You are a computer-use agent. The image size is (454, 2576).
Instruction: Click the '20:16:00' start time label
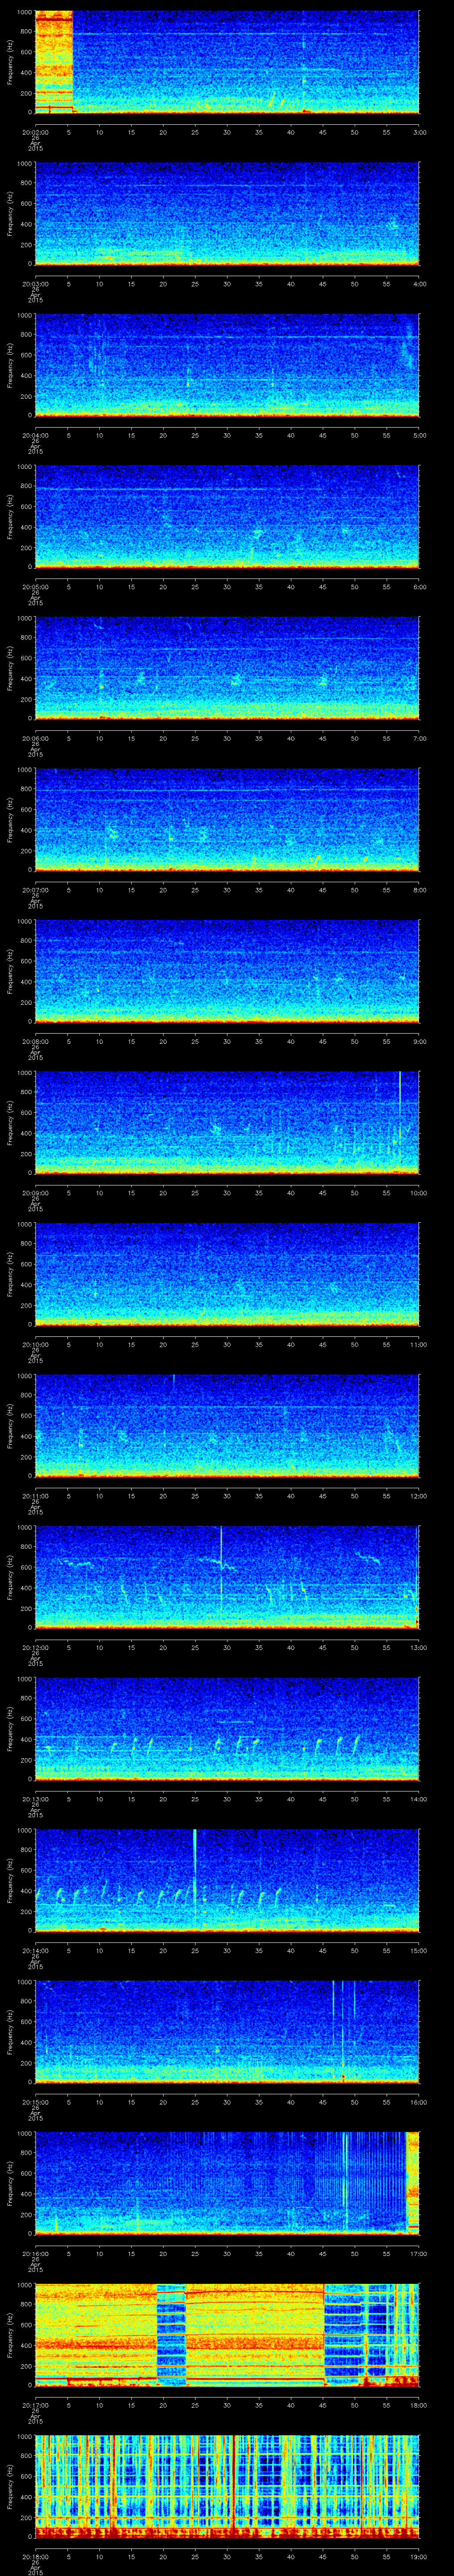pos(35,2253)
